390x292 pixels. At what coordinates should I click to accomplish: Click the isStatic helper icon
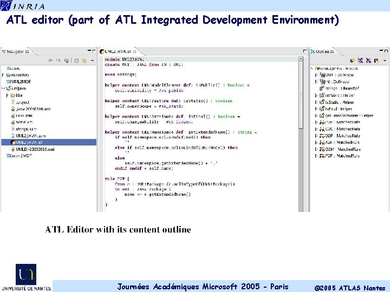[322, 102]
